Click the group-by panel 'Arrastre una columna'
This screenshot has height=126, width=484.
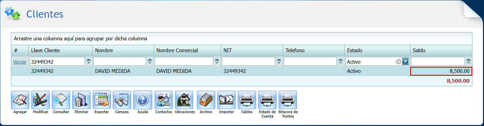242,39
